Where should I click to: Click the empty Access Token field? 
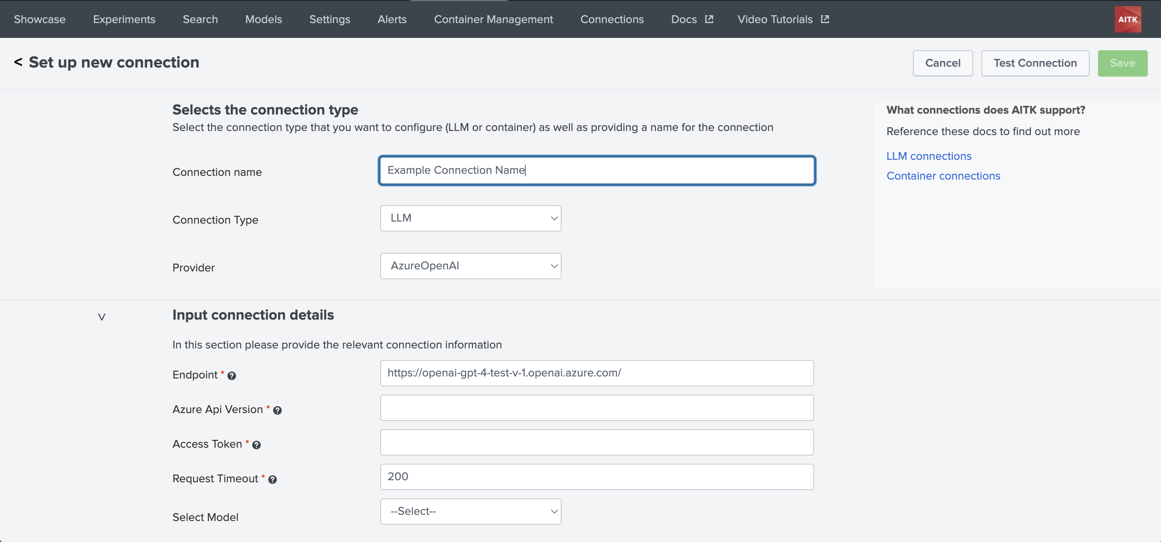point(597,442)
